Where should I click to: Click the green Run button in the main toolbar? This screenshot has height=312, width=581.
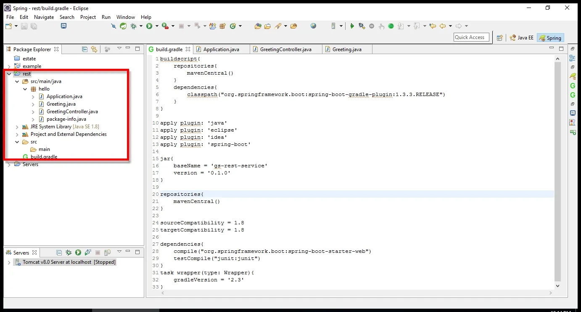tap(149, 26)
